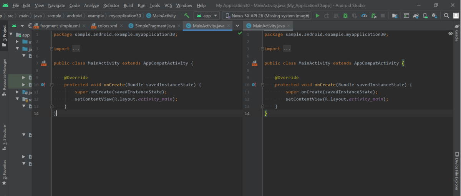Open the File menu
The width and height of the screenshot is (461, 196).
[x=16, y=5]
